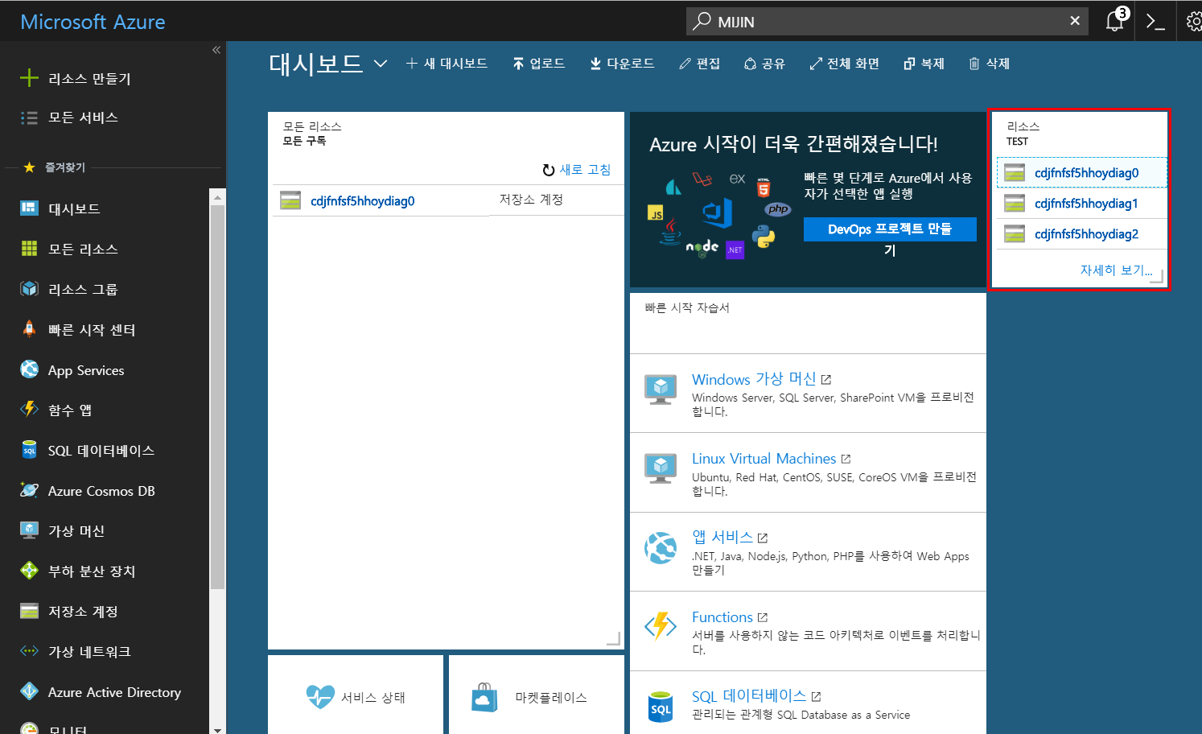Screen dimensions: 1202x734
Task: Click the 리소스 만들기 plus icon
Action: (29, 78)
